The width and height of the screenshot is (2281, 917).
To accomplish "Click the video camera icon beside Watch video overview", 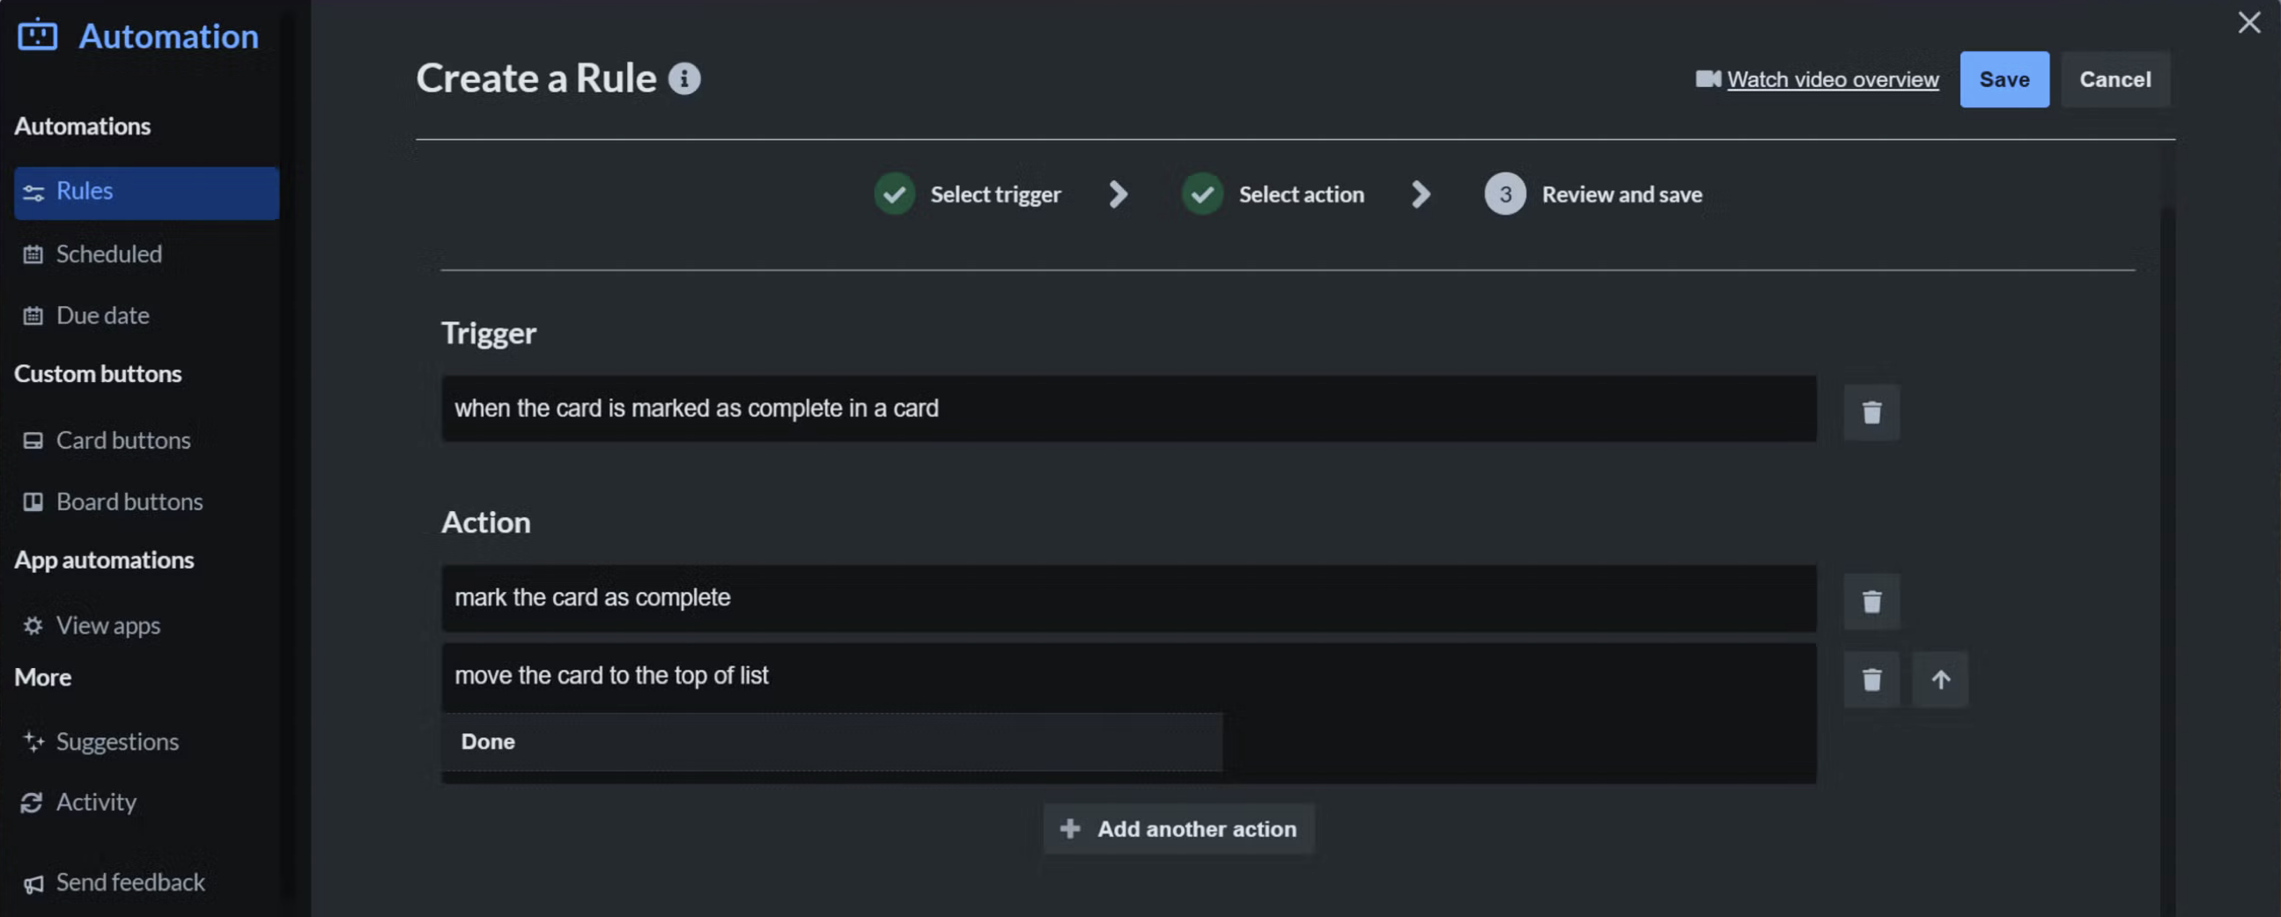I will click(x=1707, y=79).
